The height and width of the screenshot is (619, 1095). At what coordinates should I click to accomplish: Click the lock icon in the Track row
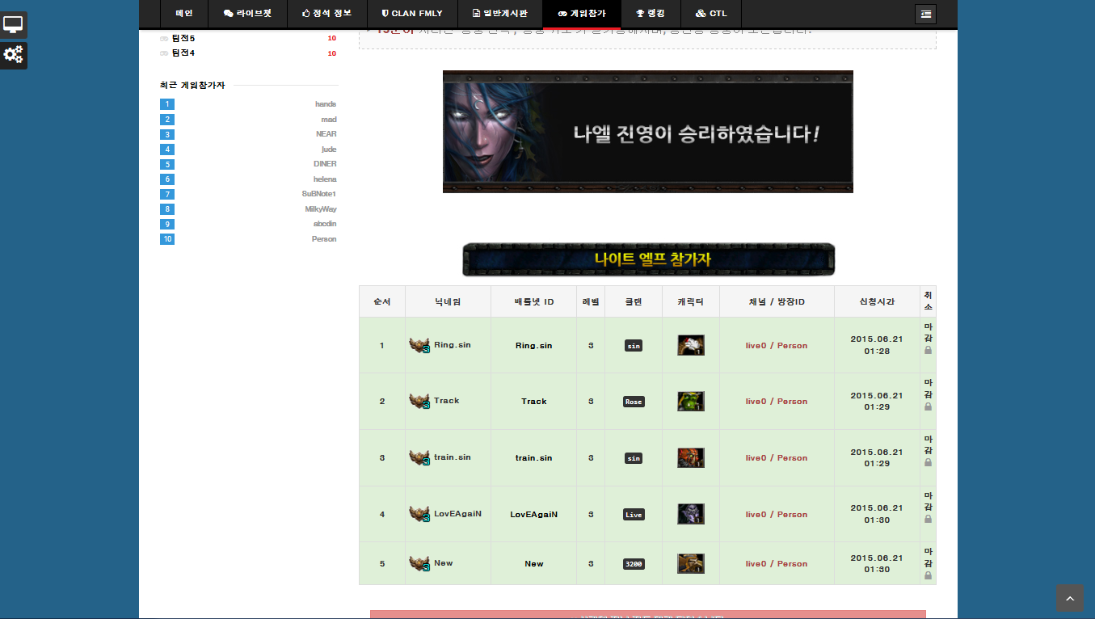[x=928, y=406]
